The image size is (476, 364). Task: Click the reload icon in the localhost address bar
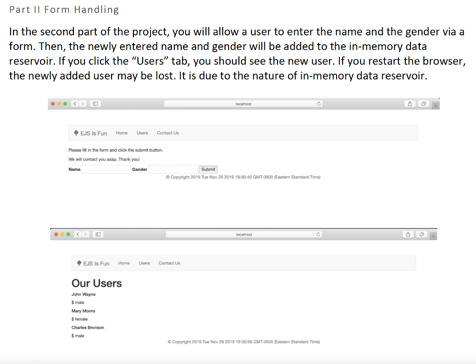pos(318,103)
